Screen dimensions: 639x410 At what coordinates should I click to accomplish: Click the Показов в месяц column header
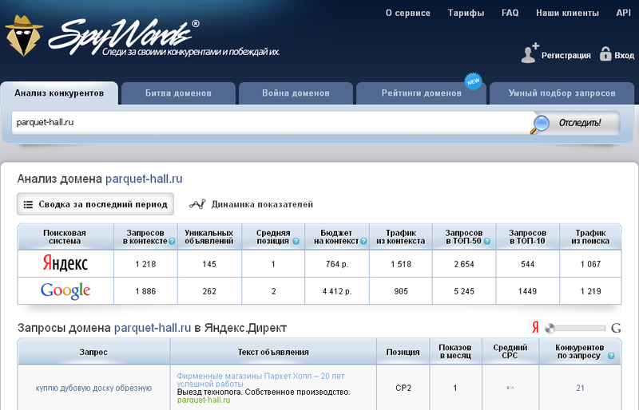coord(455,352)
